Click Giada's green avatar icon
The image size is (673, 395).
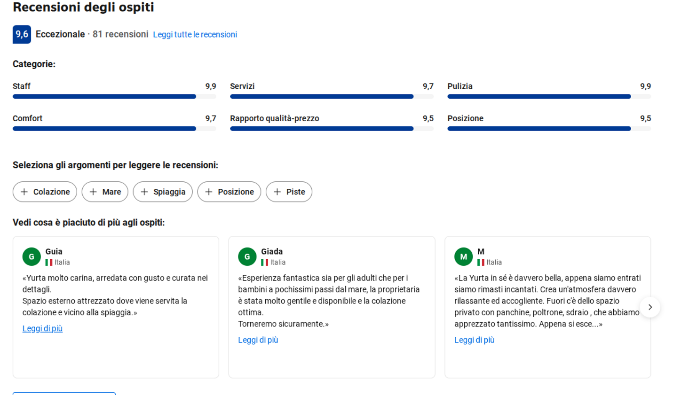click(247, 257)
